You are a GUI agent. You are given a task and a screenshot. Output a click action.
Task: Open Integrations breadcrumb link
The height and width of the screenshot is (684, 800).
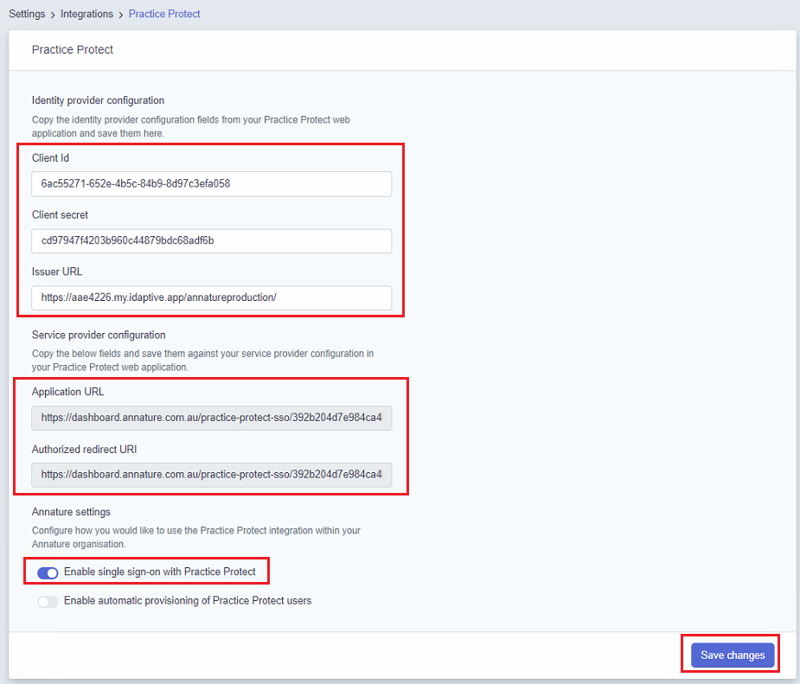[86, 14]
